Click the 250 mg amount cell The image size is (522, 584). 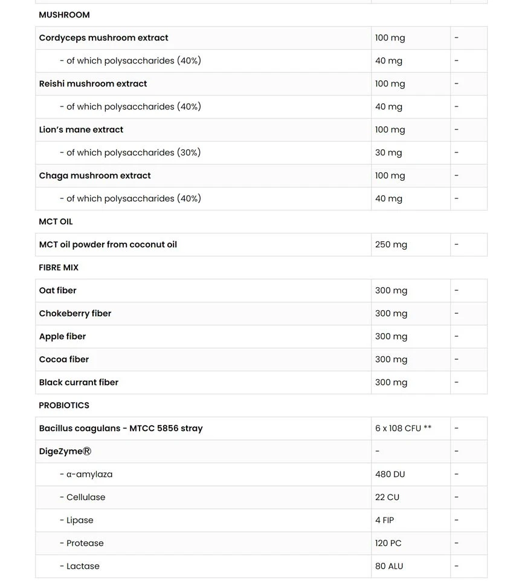pos(391,244)
